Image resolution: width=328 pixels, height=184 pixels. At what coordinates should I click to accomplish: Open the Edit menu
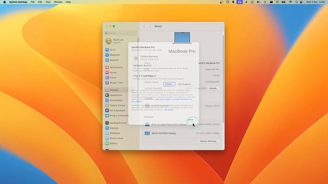point(40,2)
